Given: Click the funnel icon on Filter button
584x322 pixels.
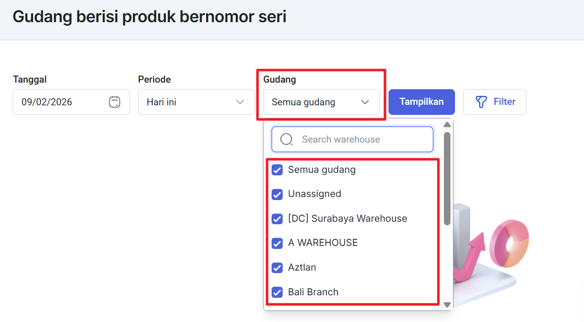Looking at the screenshot, I should click(482, 102).
